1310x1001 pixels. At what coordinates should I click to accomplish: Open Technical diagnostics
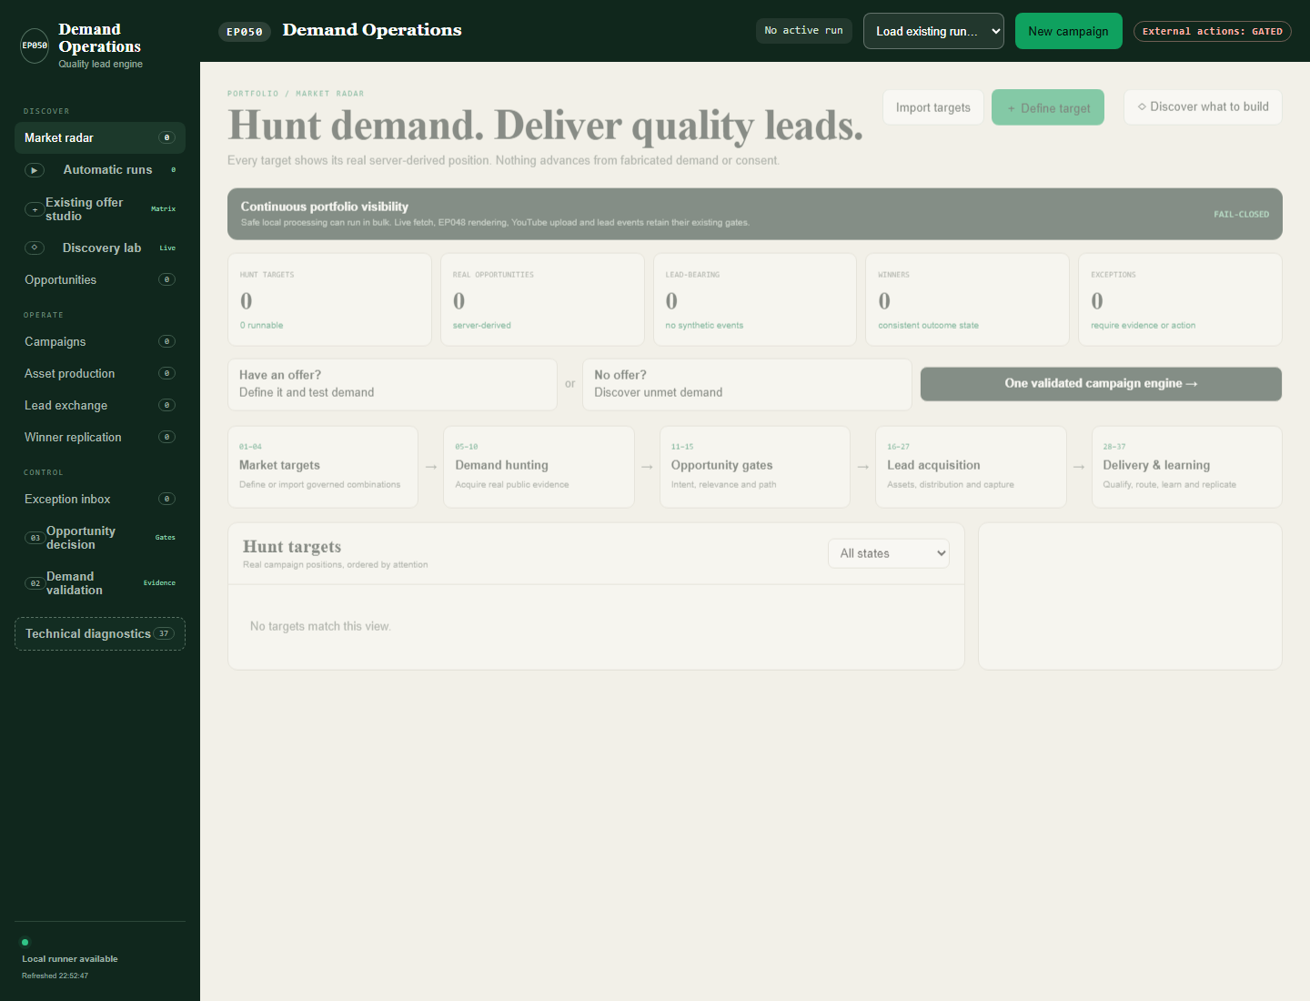point(100,634)
